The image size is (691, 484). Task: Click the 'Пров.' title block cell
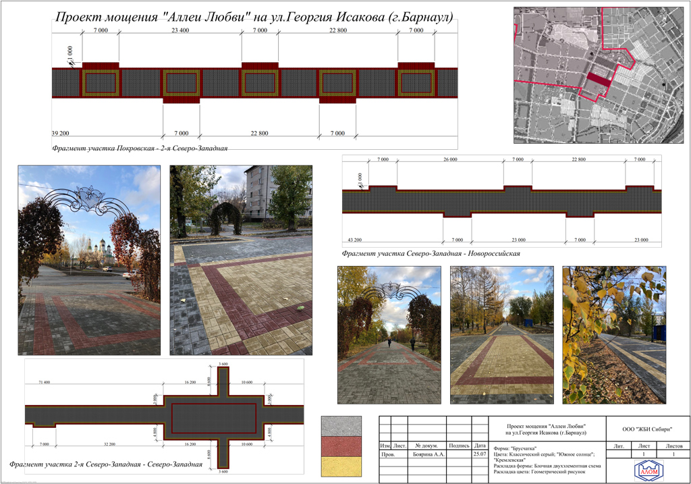coord(388,454)
